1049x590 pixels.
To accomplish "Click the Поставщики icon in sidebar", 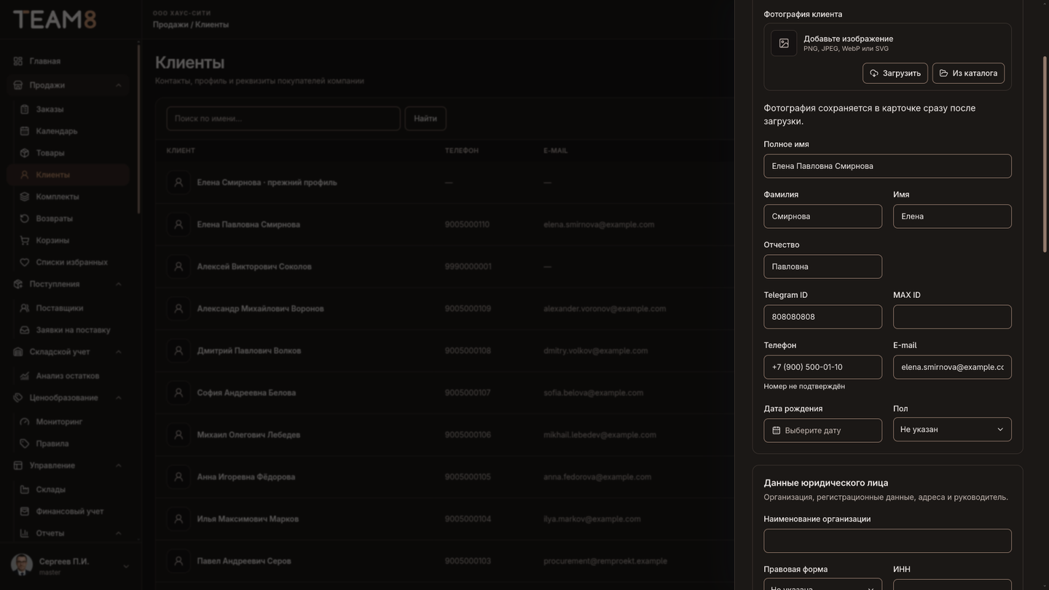I will pyautogui.click(x=25, y=308).
